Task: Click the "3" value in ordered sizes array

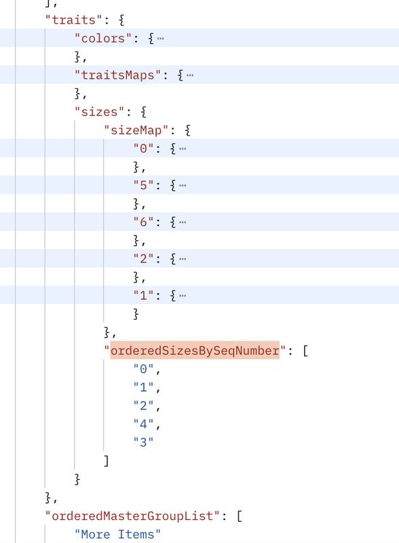Action: (x=143, y=443)
